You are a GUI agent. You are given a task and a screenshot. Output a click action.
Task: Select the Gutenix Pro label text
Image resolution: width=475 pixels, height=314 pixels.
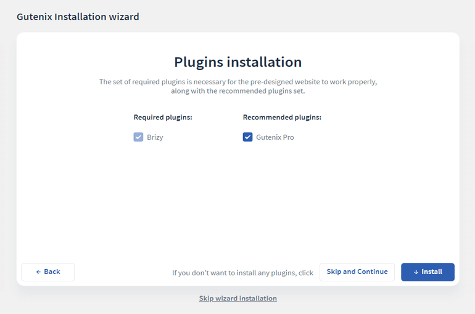click(275, 137)
